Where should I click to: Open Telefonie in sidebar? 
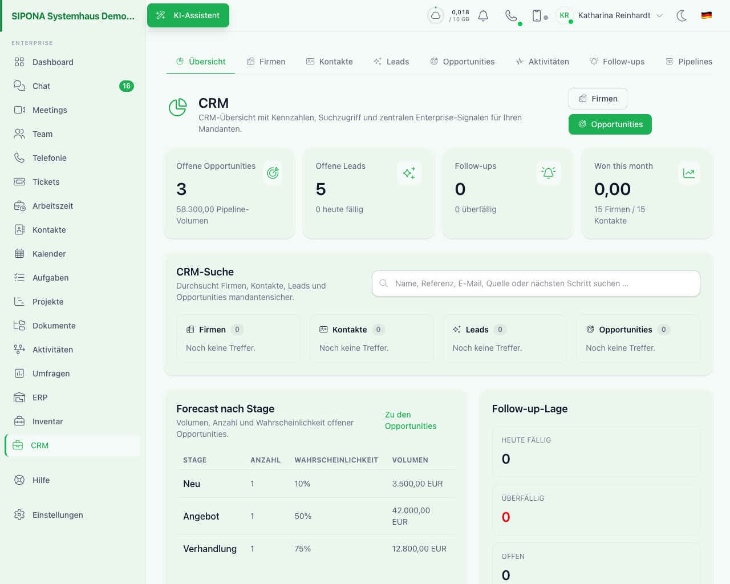(73, 158)
